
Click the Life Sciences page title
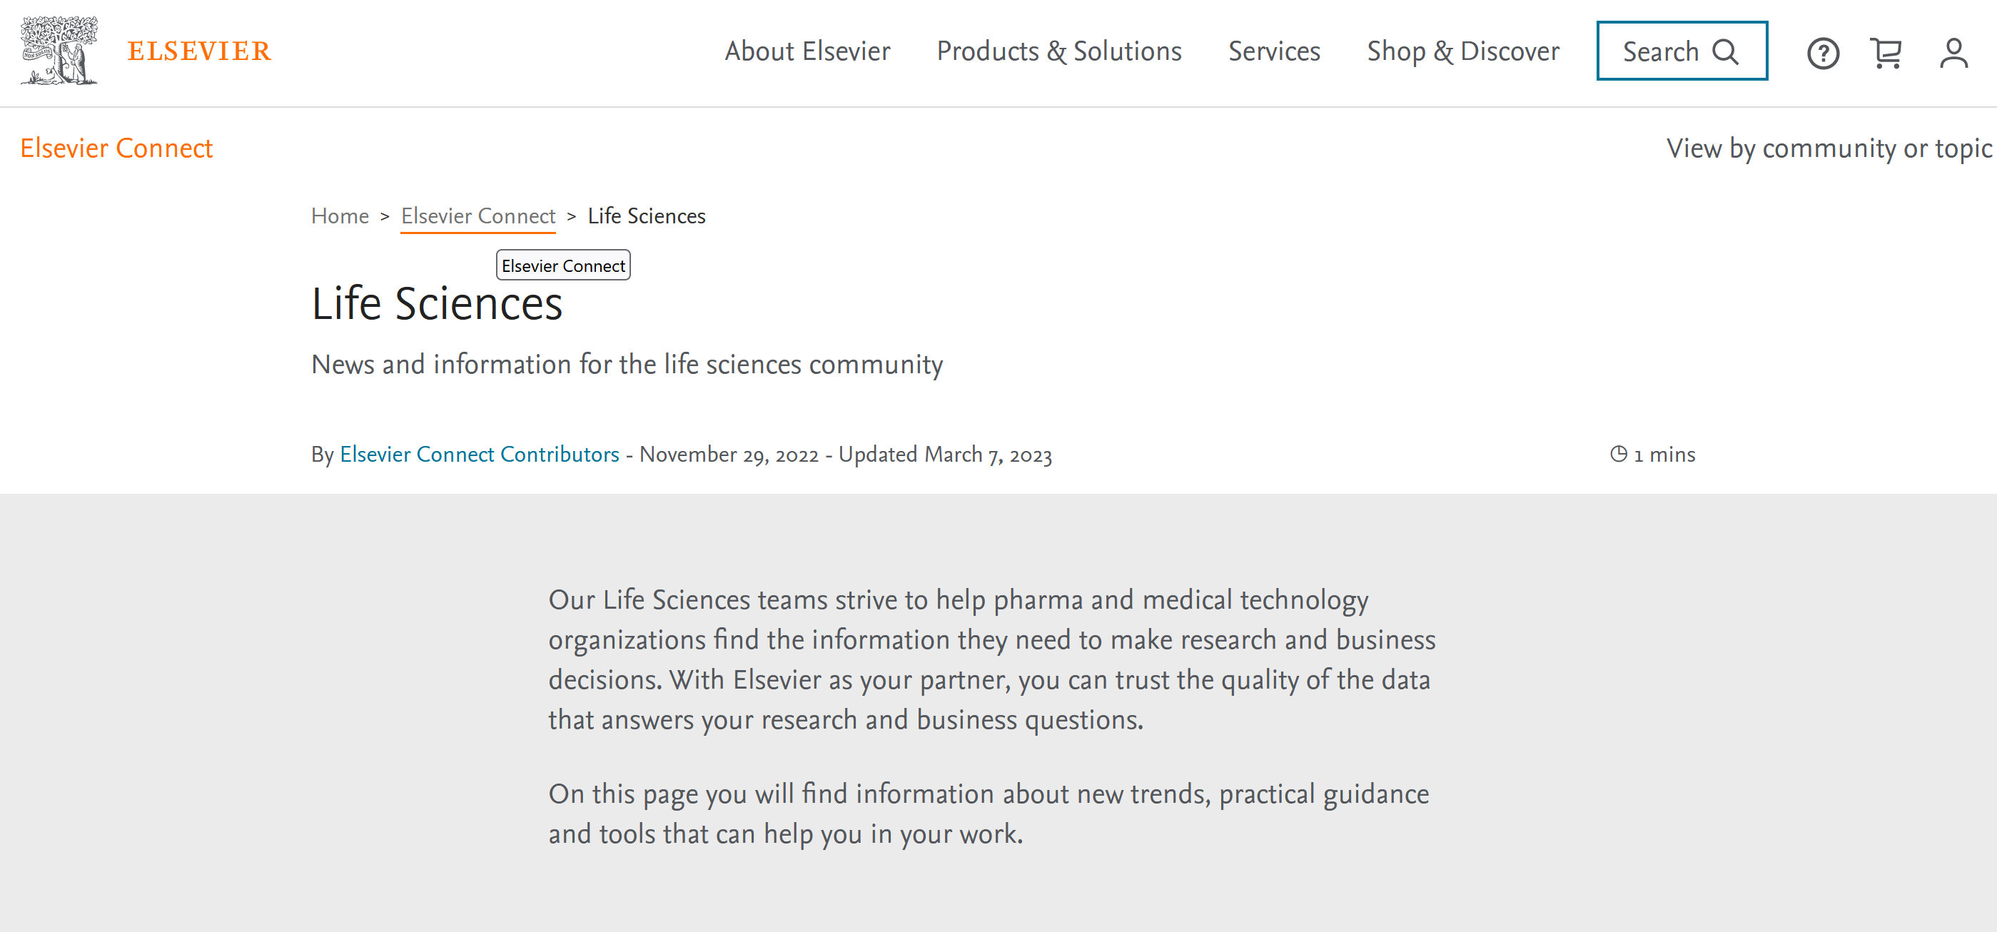click(437, 304)
